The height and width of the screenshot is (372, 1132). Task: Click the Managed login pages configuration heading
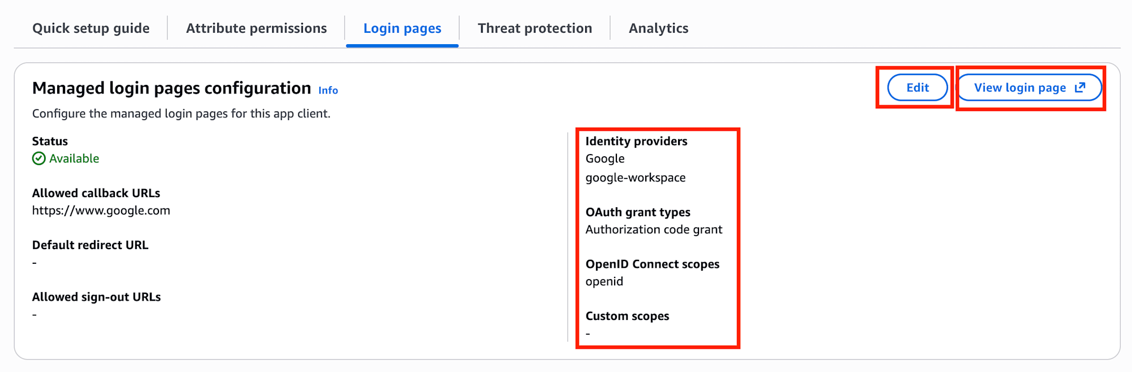[171, 88]
